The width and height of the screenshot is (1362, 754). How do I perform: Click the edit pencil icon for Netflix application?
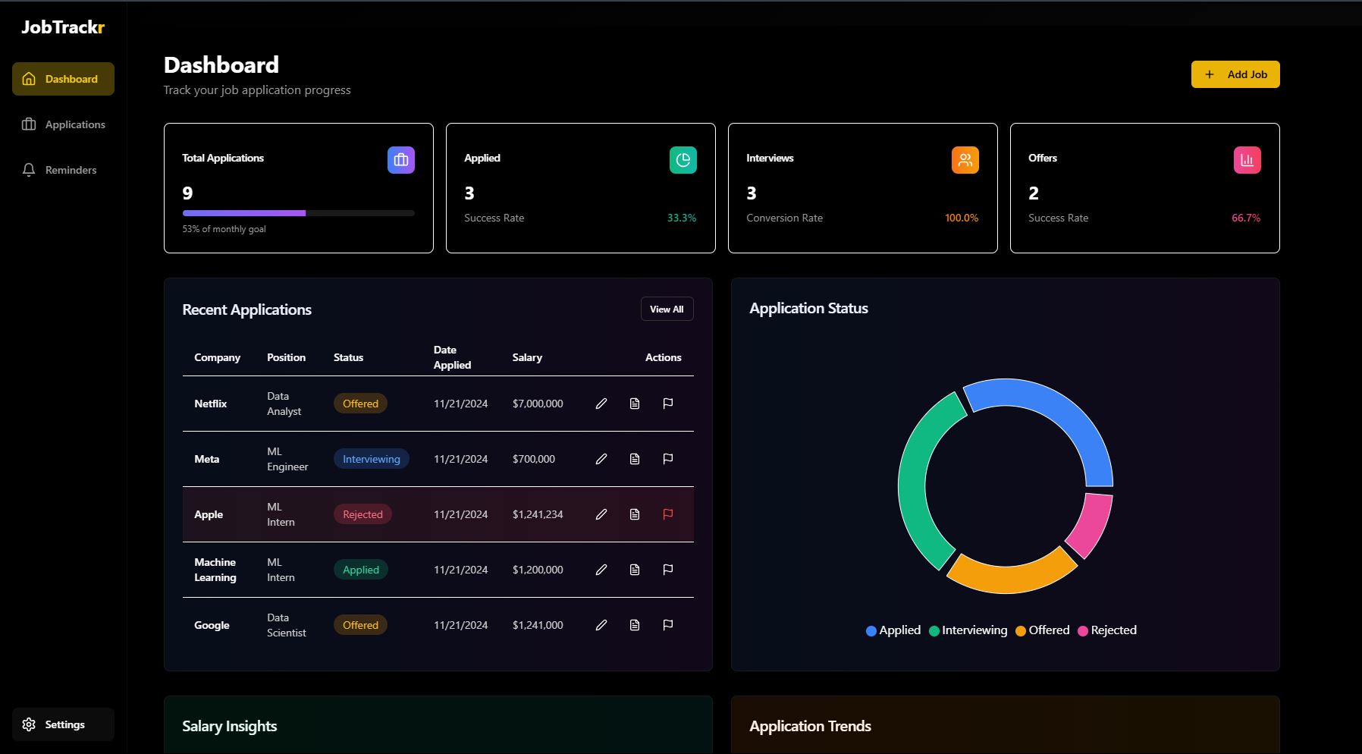tap(601, 404)
